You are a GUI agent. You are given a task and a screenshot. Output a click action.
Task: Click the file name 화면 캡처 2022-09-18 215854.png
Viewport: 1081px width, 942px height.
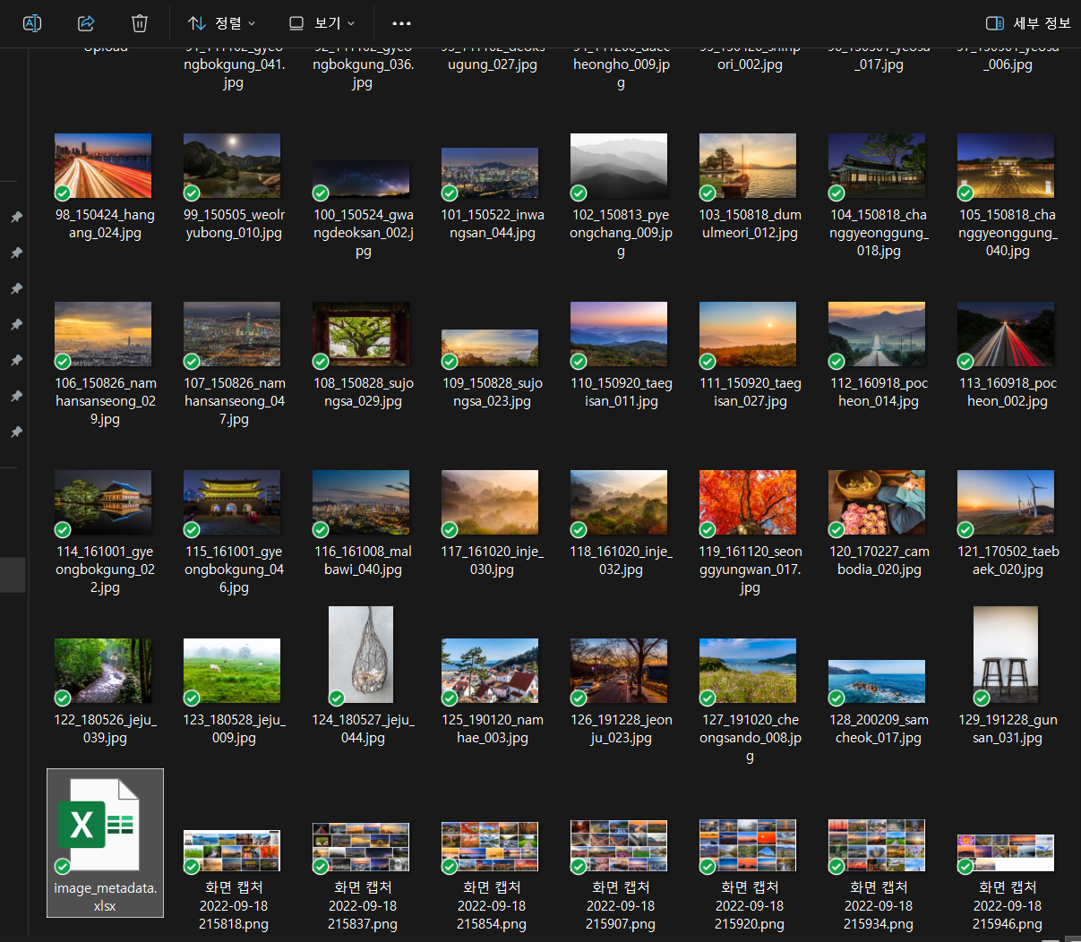(x=491, y=905)
